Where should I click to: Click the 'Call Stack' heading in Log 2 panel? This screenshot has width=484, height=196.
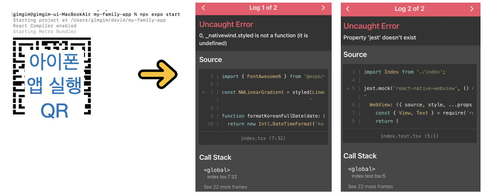click(x=360, y=156)
